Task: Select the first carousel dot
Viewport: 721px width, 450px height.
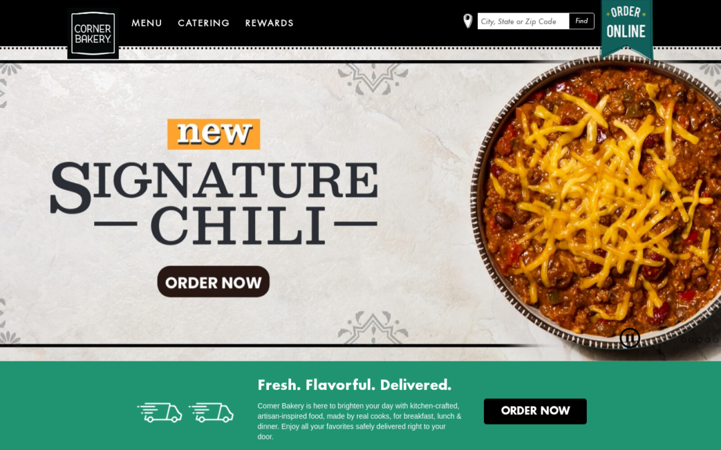Action: point(684,340)
